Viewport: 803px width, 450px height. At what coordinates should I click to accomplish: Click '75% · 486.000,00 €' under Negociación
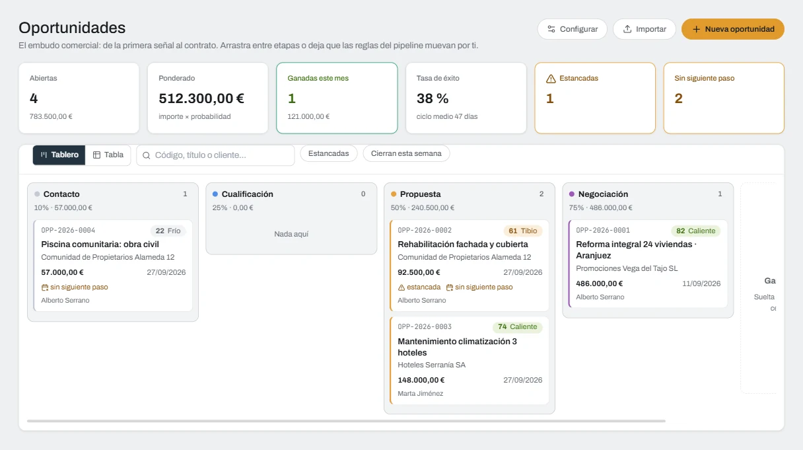pyautogui.click(x=601, y=207)
